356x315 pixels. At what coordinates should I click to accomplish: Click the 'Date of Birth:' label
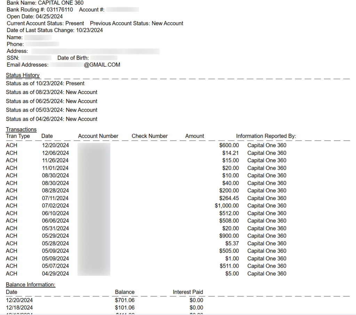pyautogui.click(x=73, y=58)
